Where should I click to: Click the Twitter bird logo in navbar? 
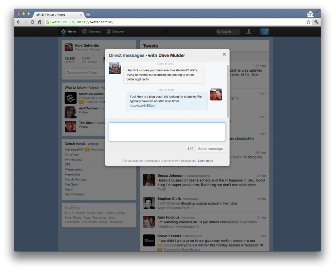165,32
